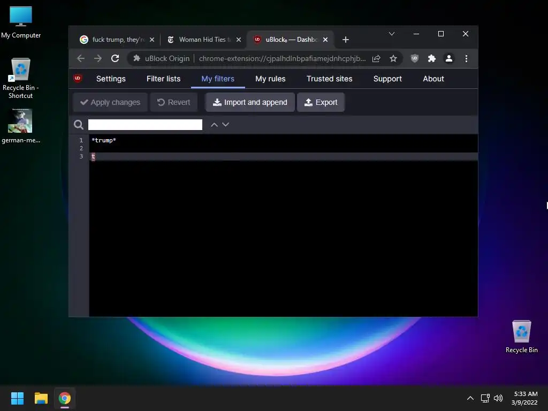Click the Chrome back arrow
The height and width of the screenshot is (411, 548).
(x=81, y=58)
